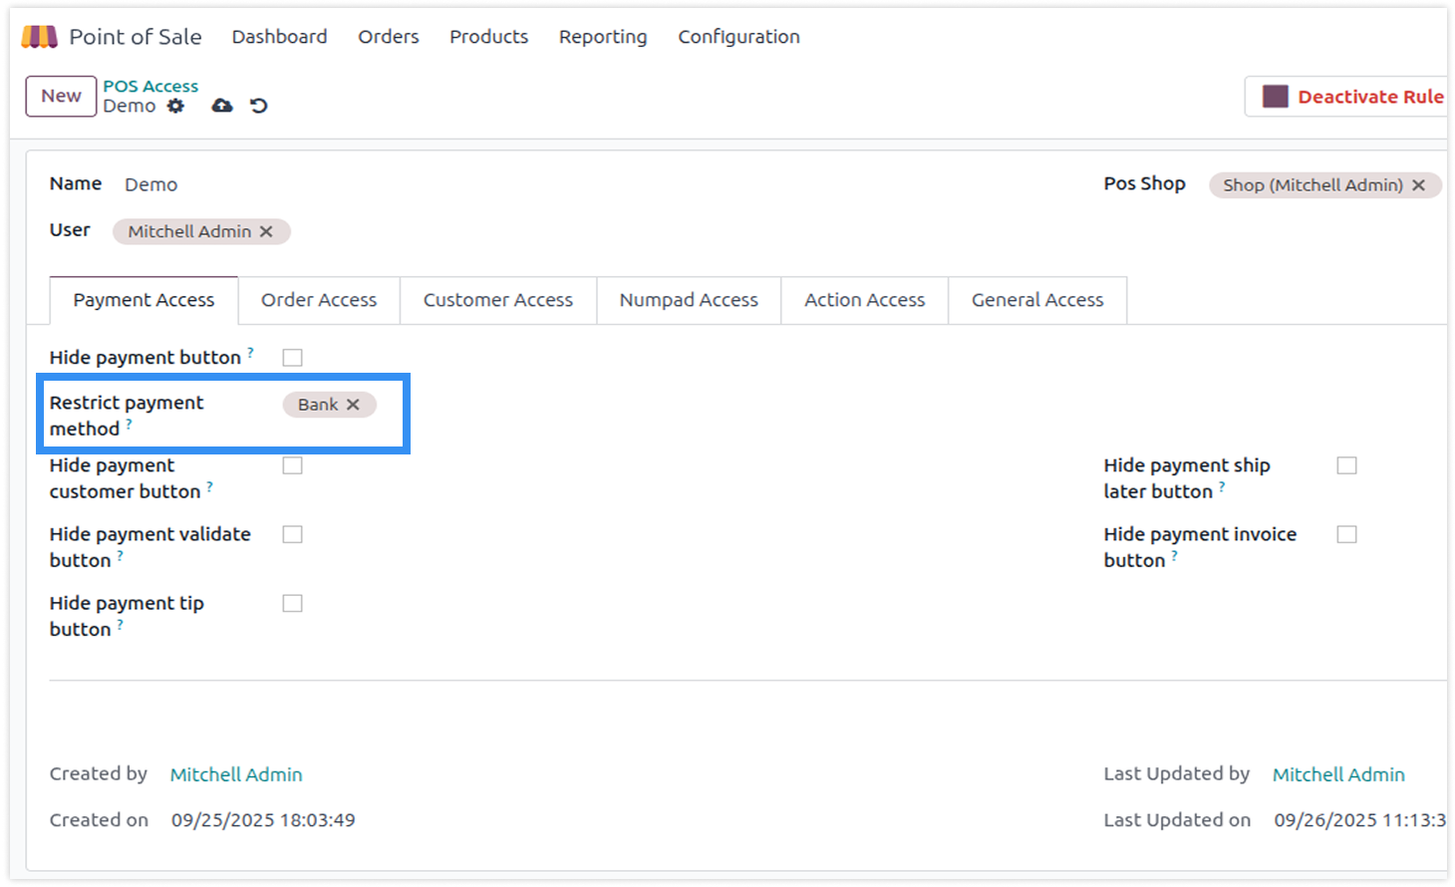Click the discard changes undo icon
1455x887 pixels.
[x=259, y=106]
